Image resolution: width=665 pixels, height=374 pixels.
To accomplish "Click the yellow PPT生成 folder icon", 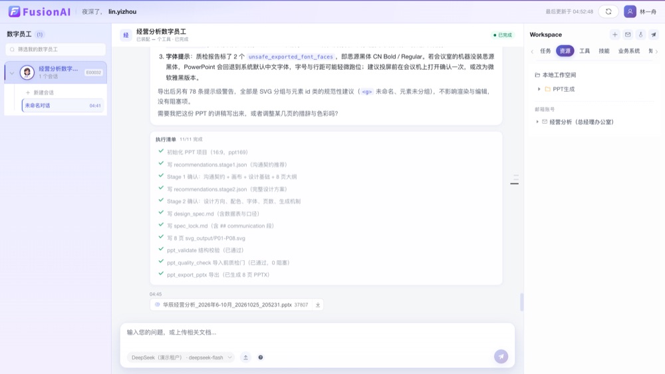I will click(x=547, y=89).
